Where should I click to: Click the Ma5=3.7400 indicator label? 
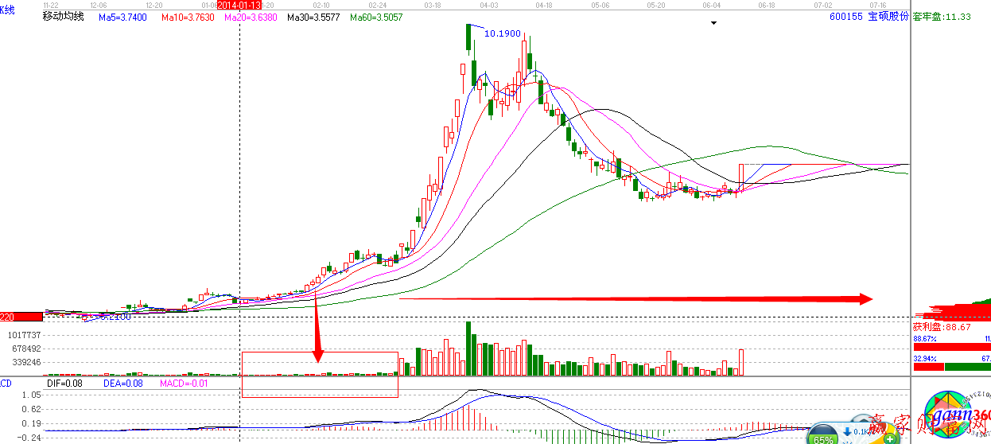point(122,17)
